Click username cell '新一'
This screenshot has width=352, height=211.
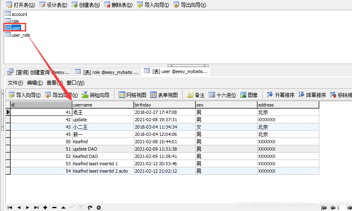pyautogui.click(x=103, y=134)
